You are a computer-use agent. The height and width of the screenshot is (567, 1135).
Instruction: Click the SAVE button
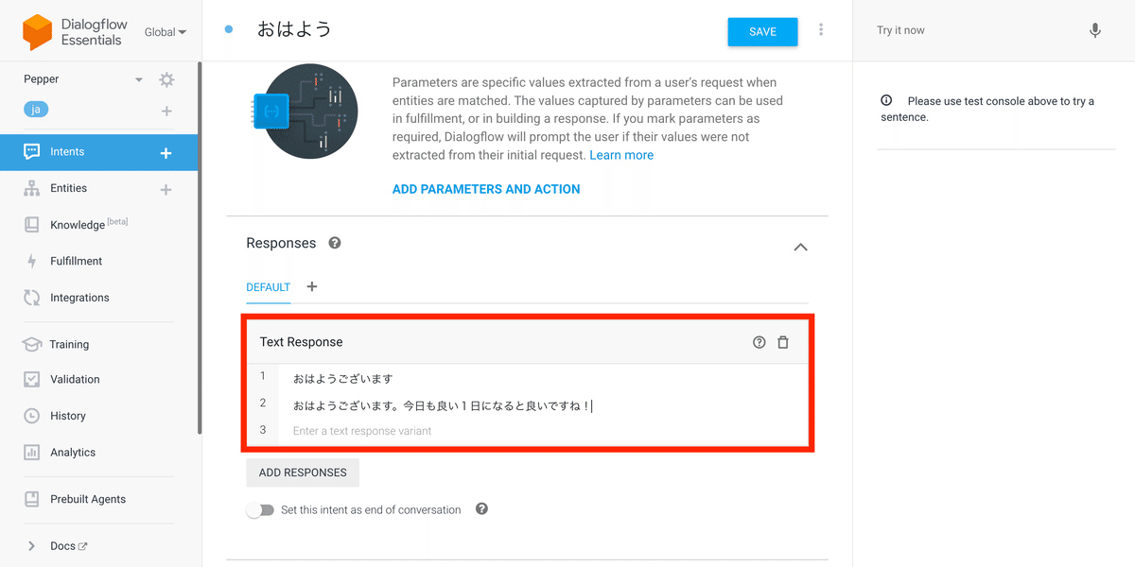(762, 31)
